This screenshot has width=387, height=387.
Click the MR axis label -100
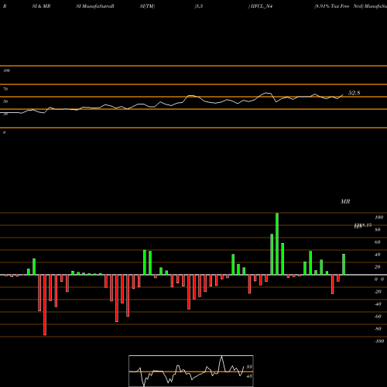coord(379,341)
